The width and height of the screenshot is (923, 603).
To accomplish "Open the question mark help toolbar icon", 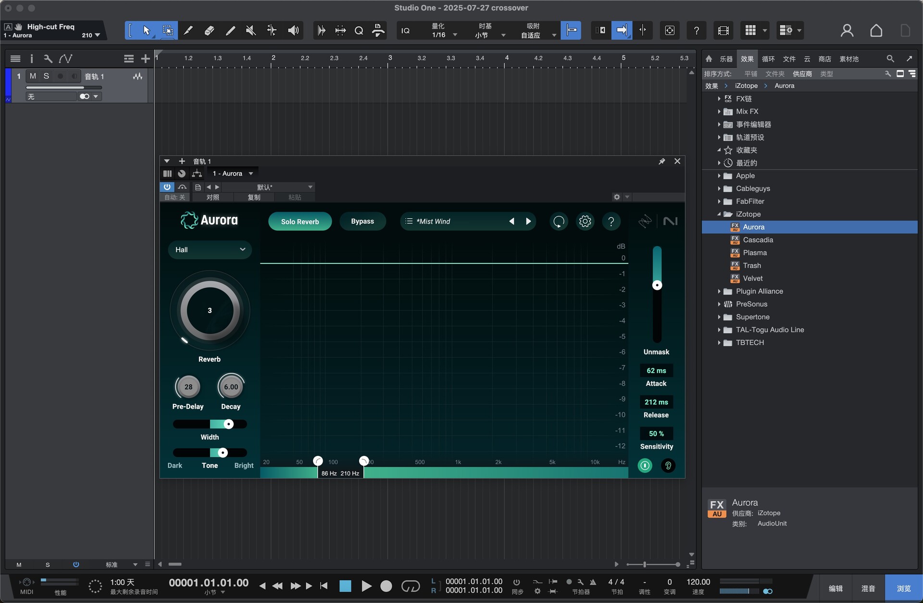I will (697, 31).
